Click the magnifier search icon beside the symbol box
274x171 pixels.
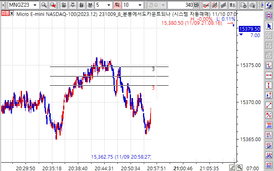click(x=44, y=5)
